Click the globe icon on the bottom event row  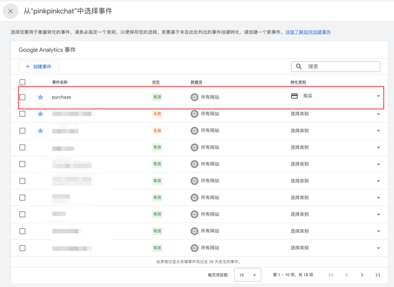[x=195, y=247]
